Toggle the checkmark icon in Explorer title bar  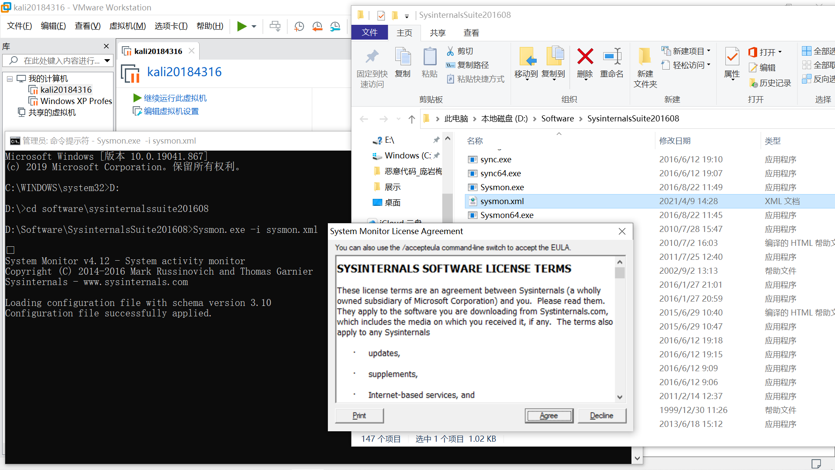tap(381, 16)
